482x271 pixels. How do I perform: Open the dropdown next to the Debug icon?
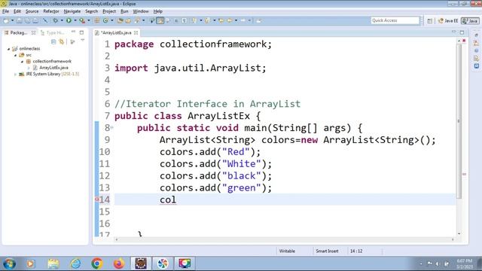[x=62, y=20]
